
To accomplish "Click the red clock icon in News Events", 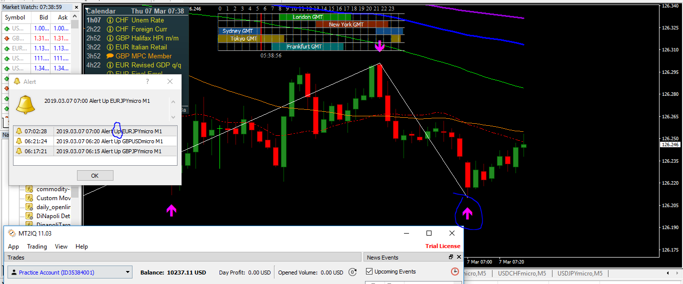I will [454, 272].
